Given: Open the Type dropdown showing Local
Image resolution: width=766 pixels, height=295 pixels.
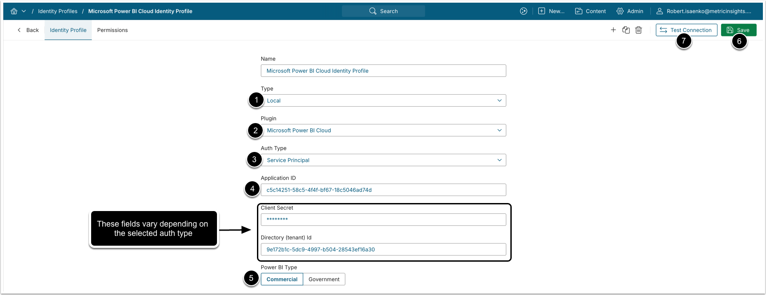Looking at the screenshot, I should click(x=383, y=100).
